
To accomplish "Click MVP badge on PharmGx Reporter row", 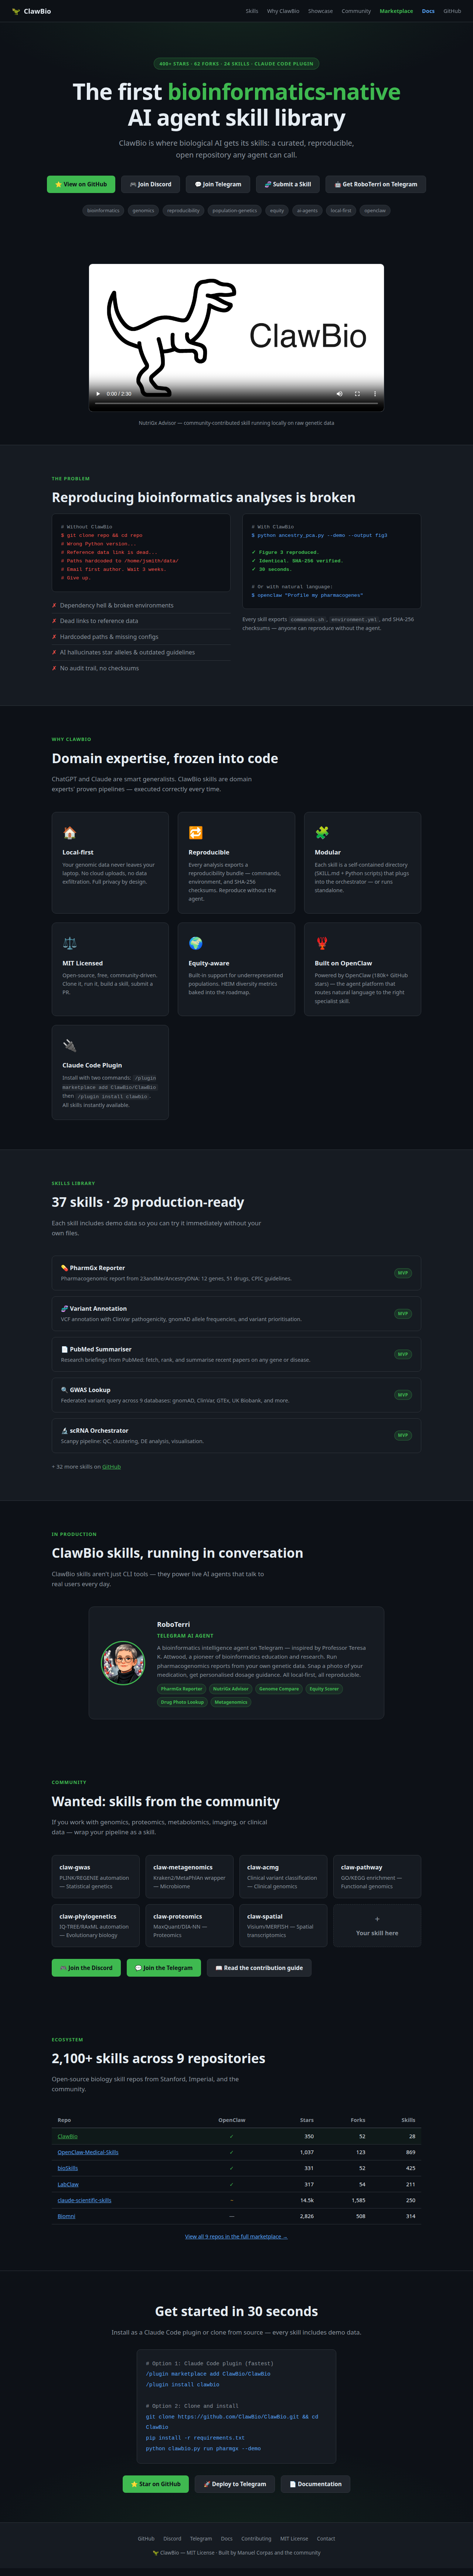I will coord(403,1273).
